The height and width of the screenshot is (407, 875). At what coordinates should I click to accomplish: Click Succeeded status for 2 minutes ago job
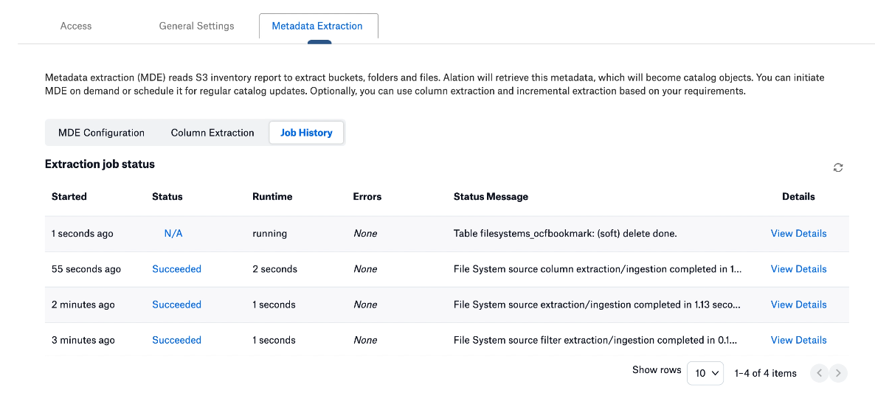tap(176, 305)
